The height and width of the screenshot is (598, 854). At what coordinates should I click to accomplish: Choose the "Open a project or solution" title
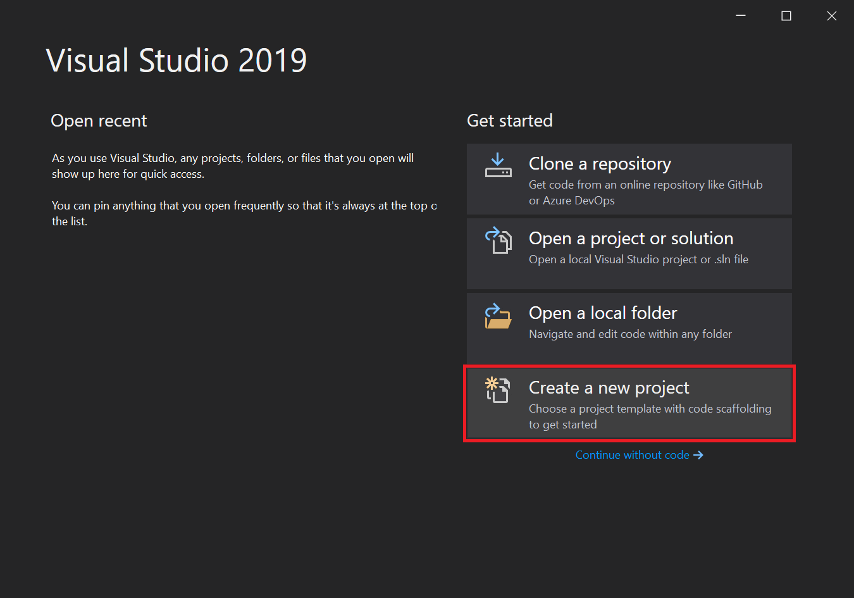click(x=631, y=239)
